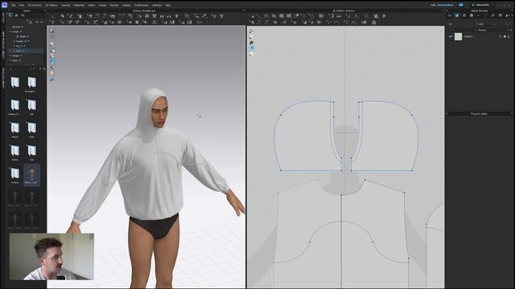Open the Avatar menu
The width and height of the screenshot is (515, 289).
coord(102,6)
